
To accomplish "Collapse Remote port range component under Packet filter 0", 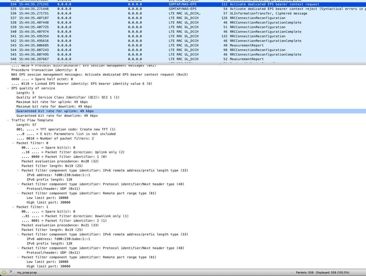I will pos(18,193).
